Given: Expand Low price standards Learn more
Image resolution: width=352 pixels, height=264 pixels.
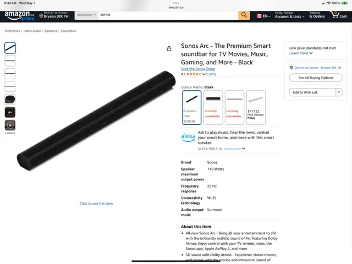Looking at the screenshot, I should tap(301, 53).
